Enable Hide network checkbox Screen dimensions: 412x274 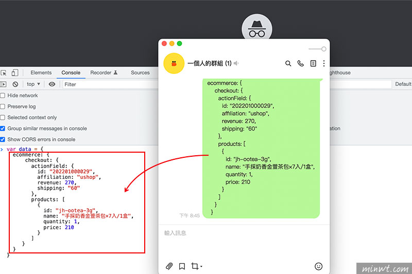pos(3,96)
